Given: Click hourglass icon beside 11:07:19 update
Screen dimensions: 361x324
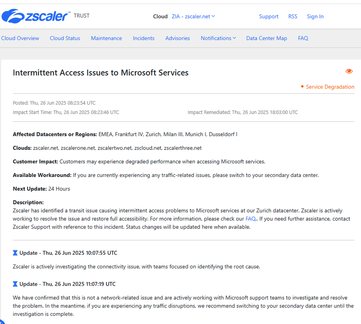Looking at the screenshot, I should [15, 284].
